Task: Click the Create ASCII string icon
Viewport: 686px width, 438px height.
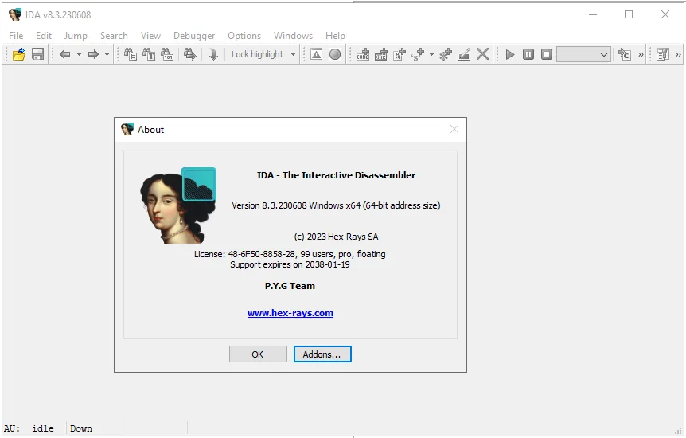Action: click(x=400, y=54)
